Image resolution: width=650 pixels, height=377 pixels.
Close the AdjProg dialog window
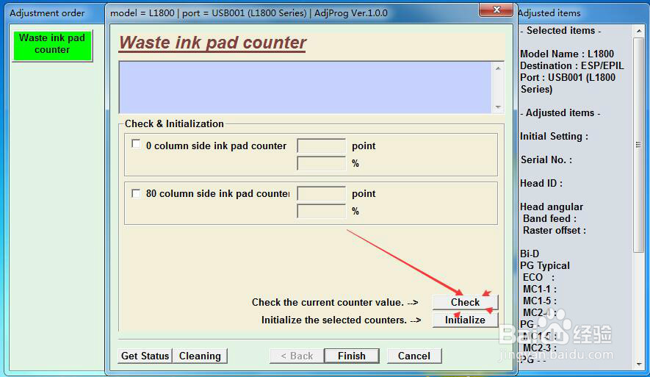(x=496, y=10)
